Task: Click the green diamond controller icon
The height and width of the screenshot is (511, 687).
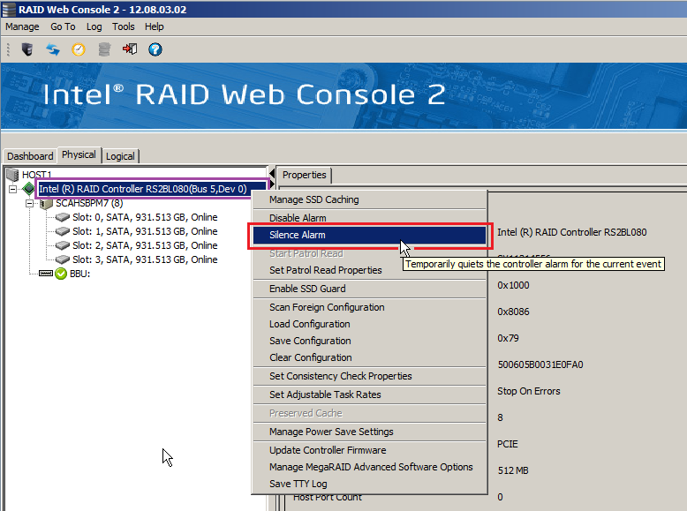Action: (28, 189)
